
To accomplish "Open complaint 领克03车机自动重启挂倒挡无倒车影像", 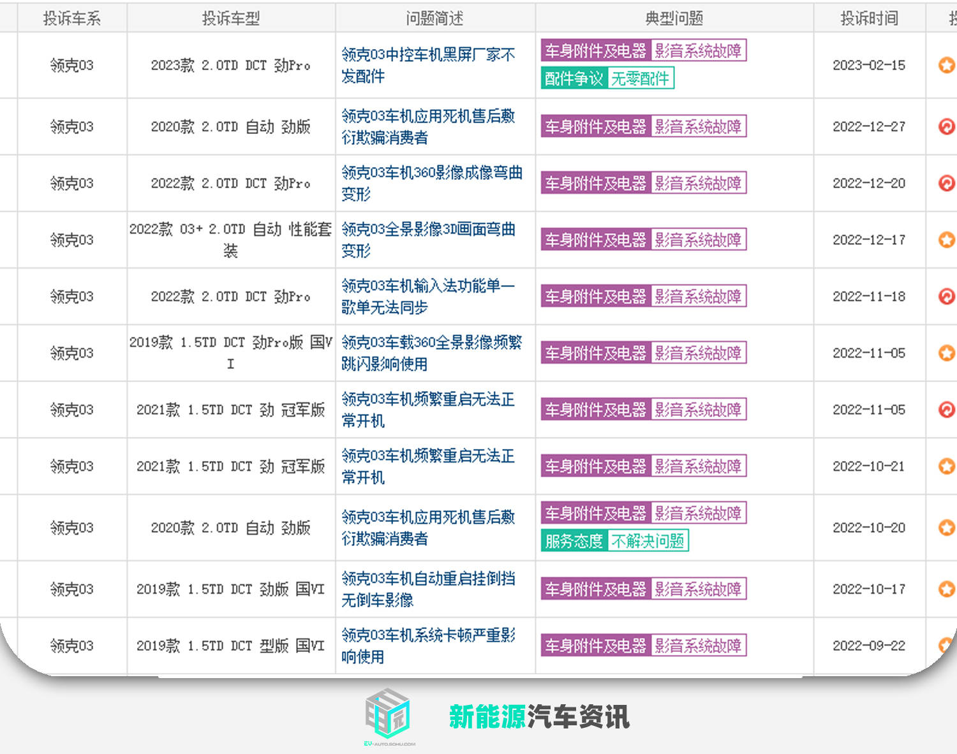I will tap(428, 589).
